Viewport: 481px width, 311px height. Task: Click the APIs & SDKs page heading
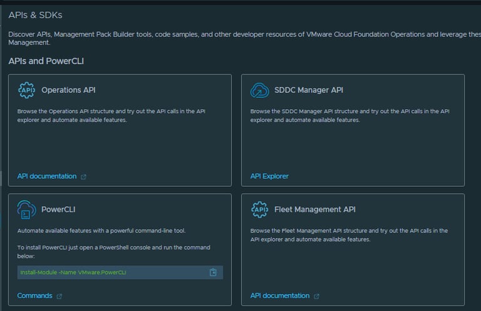tap(35, 14)
